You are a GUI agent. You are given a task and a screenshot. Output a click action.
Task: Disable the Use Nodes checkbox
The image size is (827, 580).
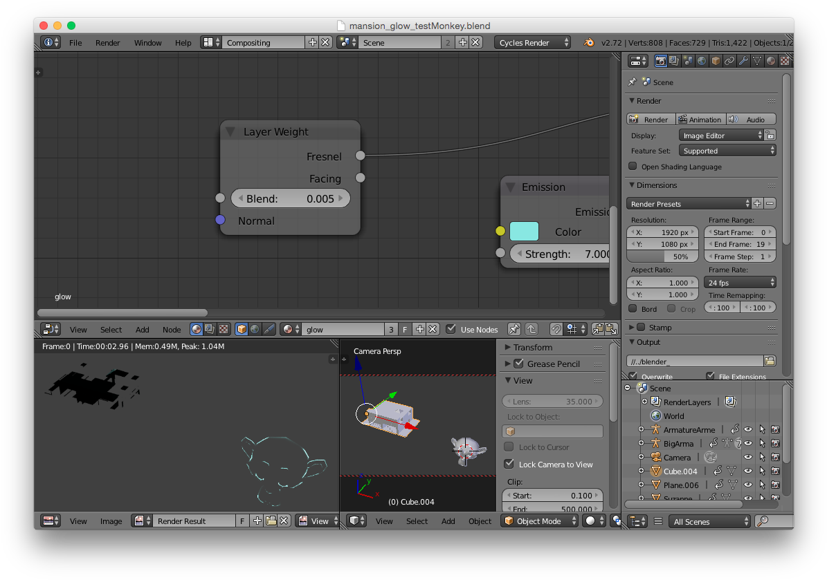point(451,330)
